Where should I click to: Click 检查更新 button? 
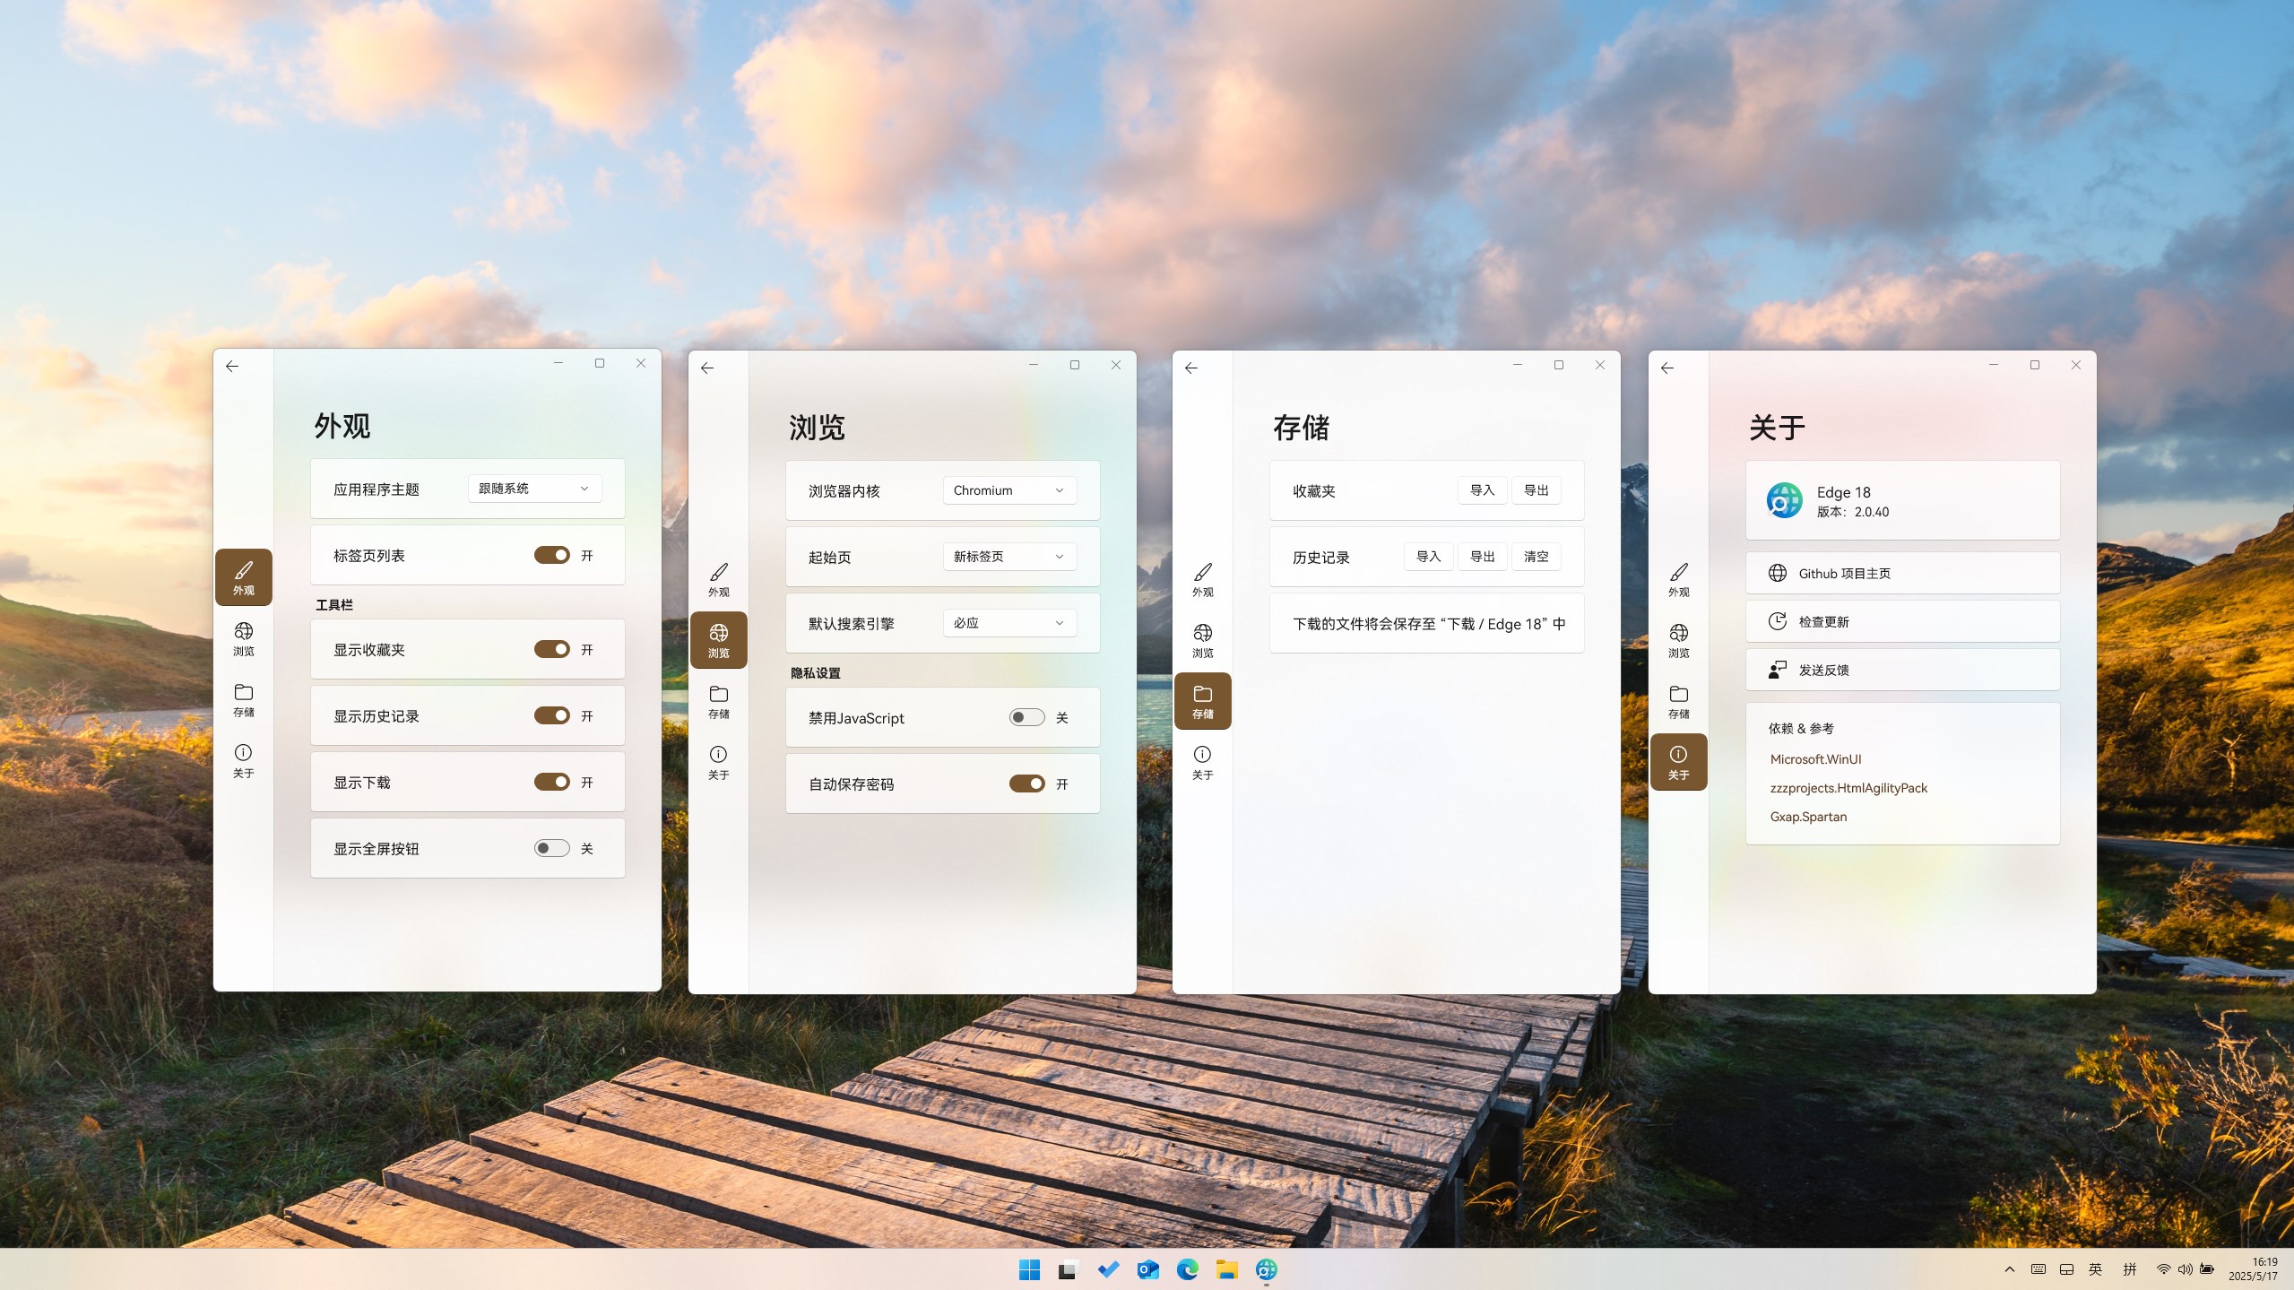tap(1902, 622)
